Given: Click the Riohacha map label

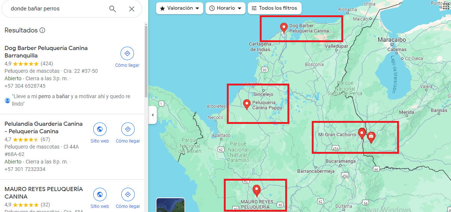Looking at the screenshot, I should pyautogui.click(x=347, y=10).
